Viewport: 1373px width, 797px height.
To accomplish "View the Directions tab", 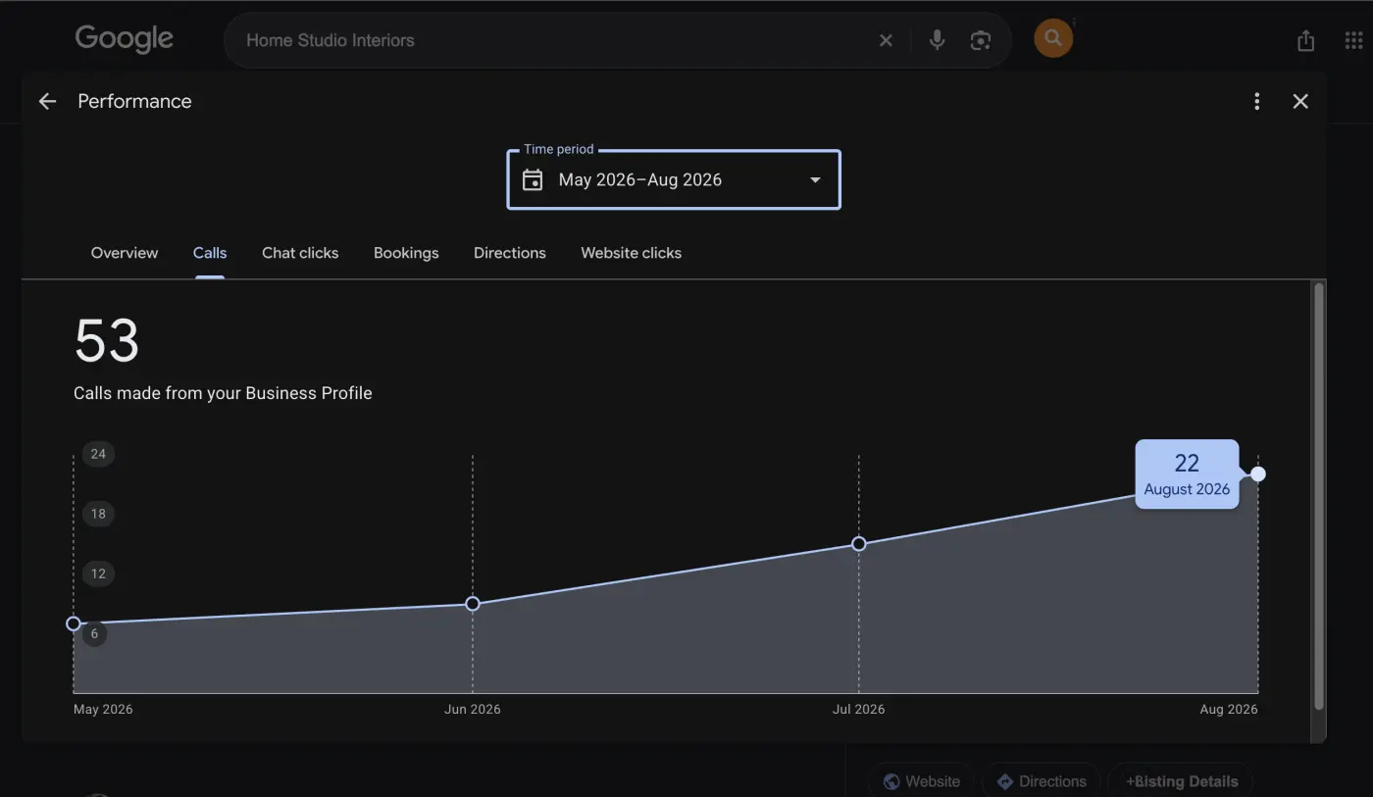I will [510, 253].
